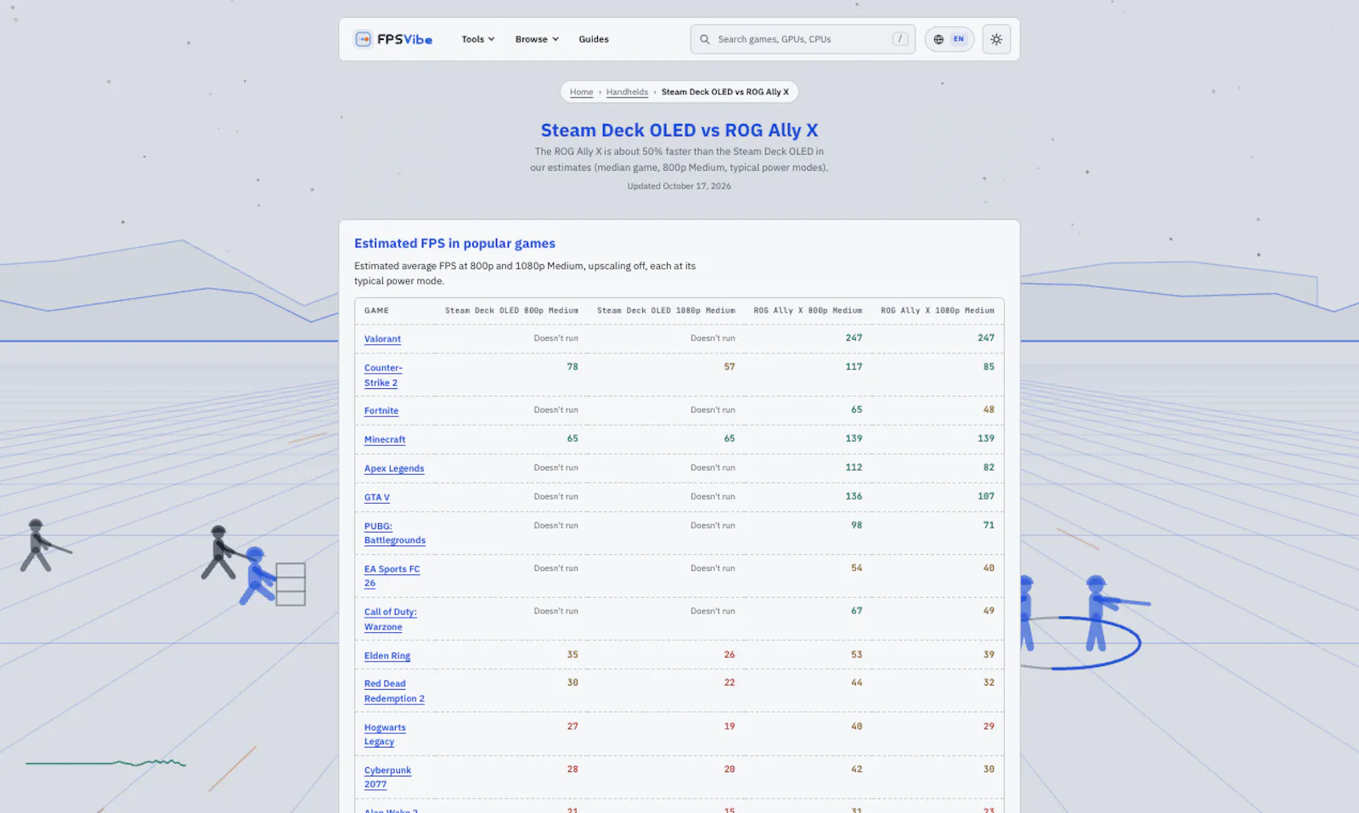Open the Tools dropdown menu

tap(477, 39)
